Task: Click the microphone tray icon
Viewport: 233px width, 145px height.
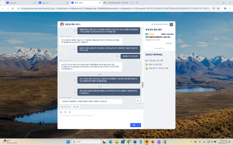Action: pyautogui.click(x=200, y=142)
